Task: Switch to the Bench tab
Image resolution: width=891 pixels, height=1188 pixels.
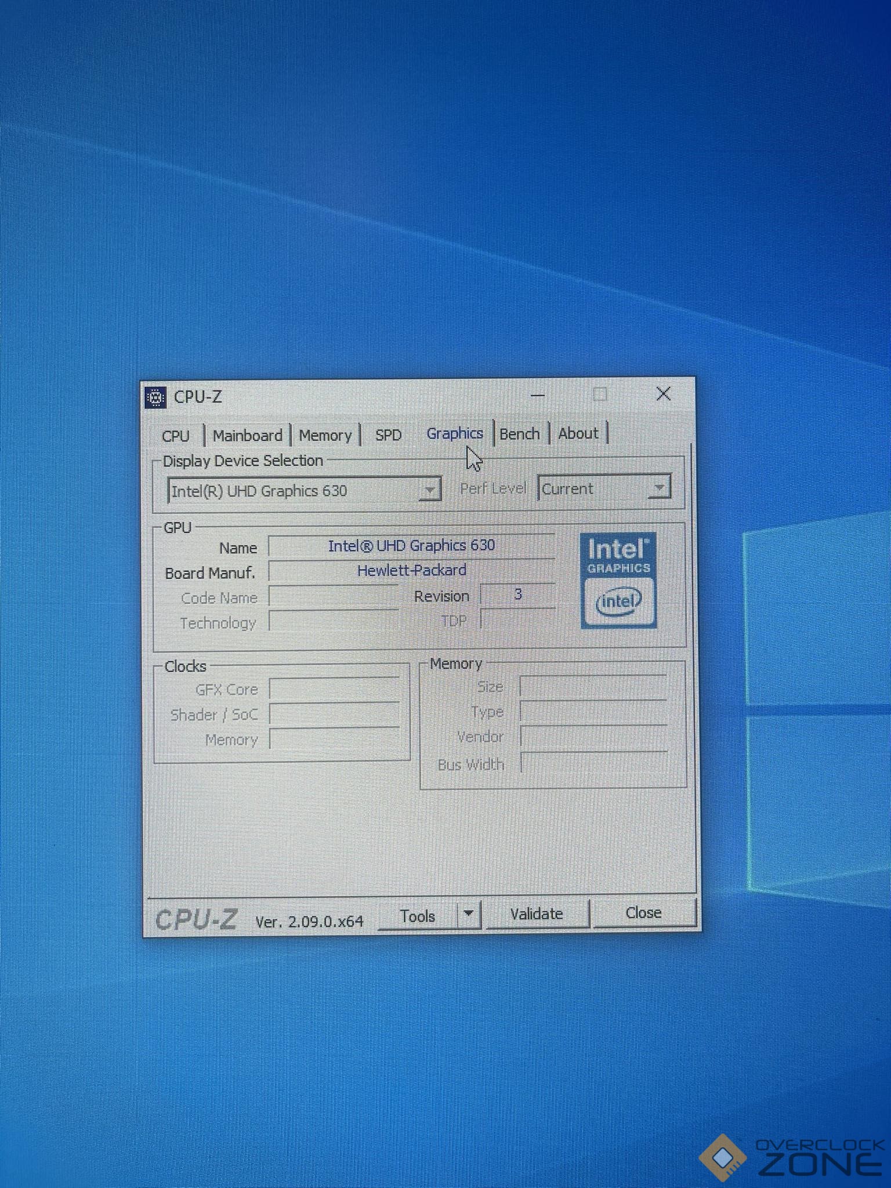Action: coord(520,433)
